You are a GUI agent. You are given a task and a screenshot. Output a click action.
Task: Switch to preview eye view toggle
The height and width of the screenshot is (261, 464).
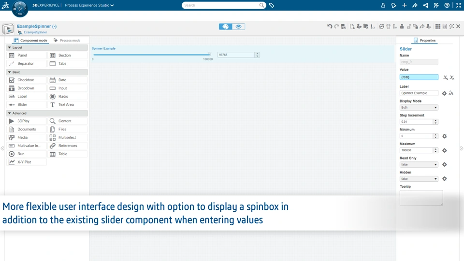coord(238,27)
